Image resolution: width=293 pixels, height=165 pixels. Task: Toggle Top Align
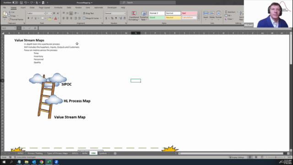(x=64, y=13)
